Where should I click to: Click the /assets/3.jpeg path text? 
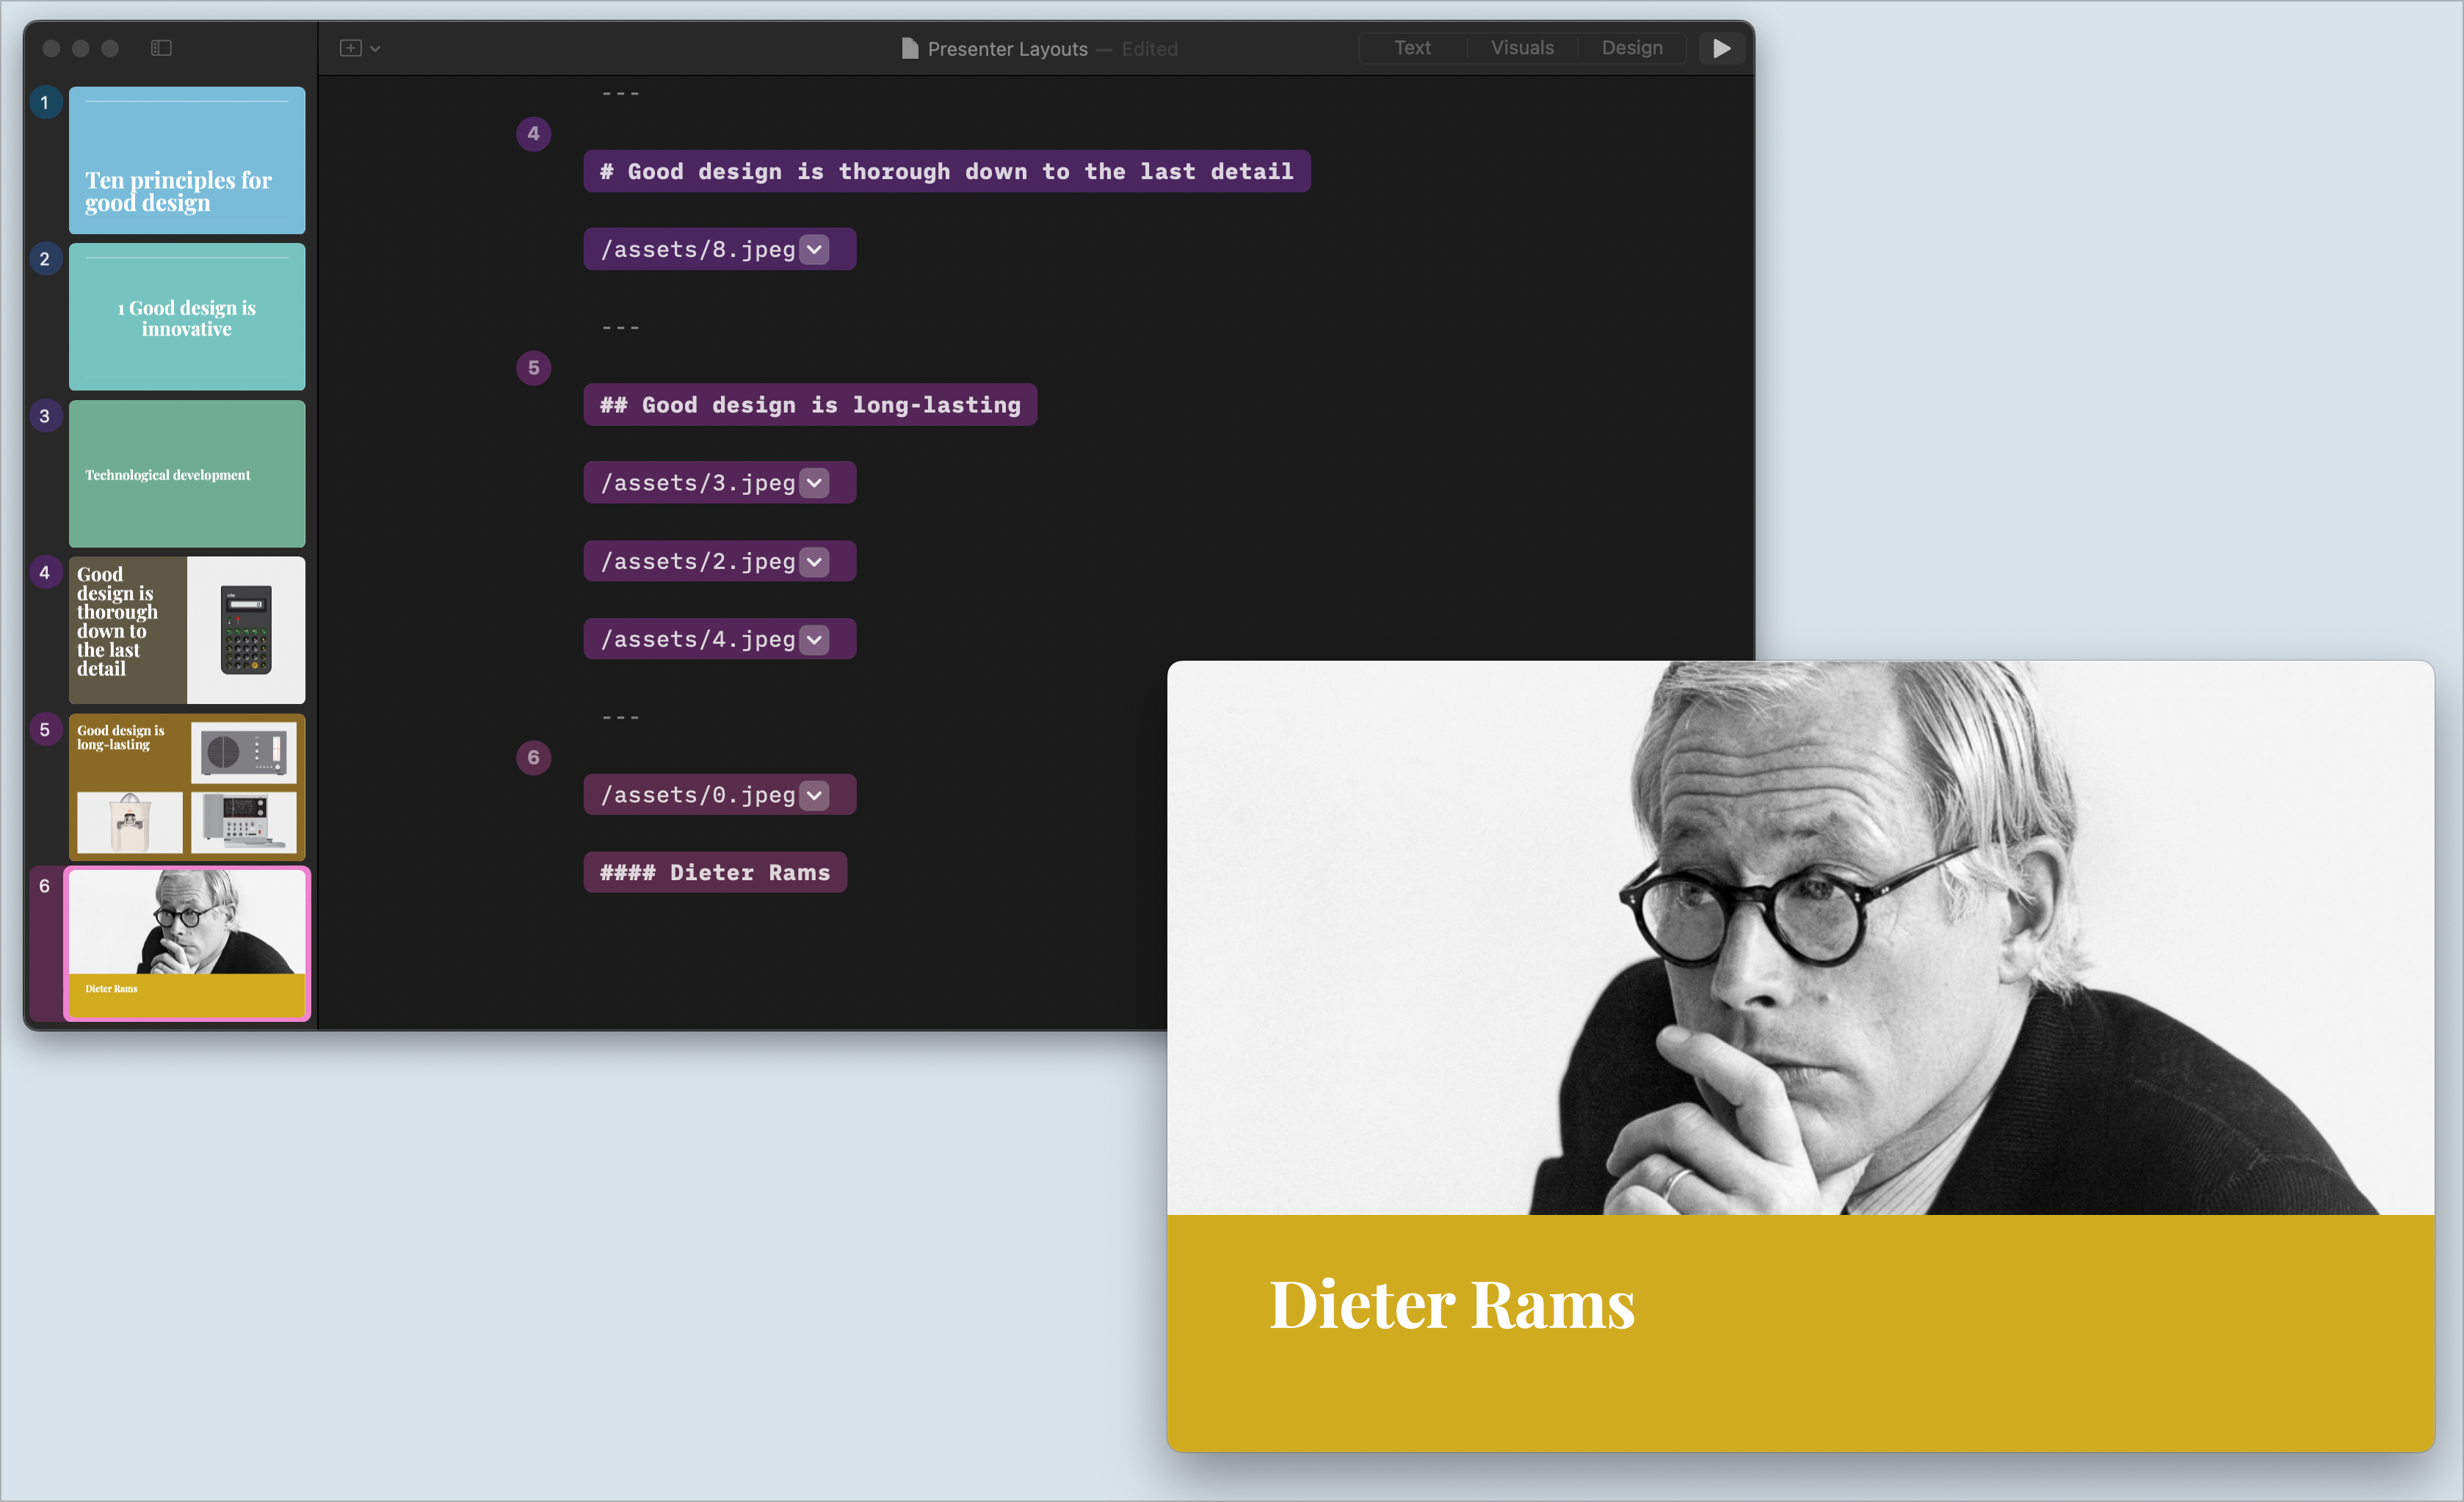[697, 483]
